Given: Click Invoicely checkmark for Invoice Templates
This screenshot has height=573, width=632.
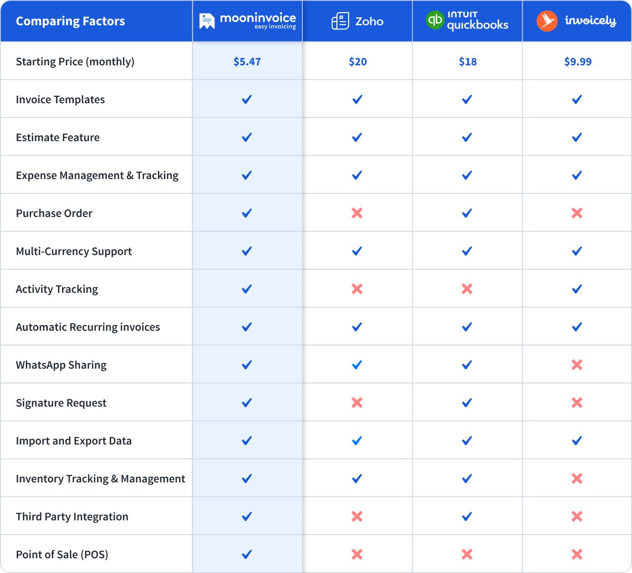Looking at the screenshot, I should pos(577,100).
